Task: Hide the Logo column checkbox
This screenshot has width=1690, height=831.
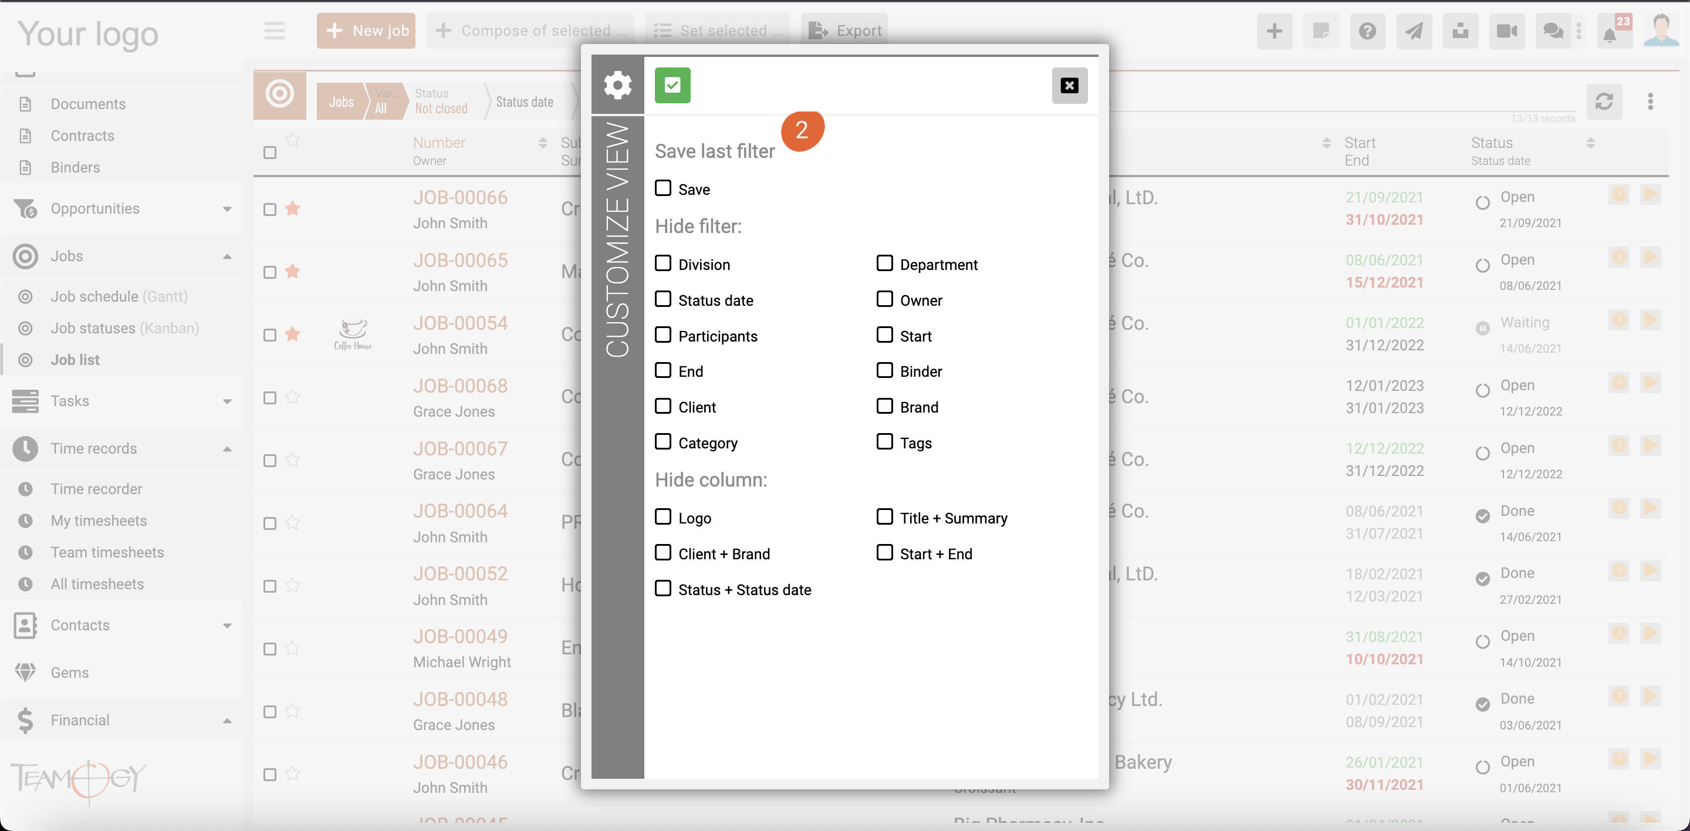Action: click(x=663, y=517)
